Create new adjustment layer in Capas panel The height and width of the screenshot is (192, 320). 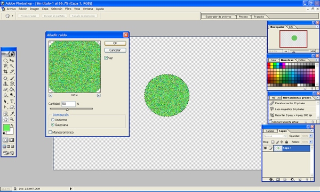click(292, 179)
